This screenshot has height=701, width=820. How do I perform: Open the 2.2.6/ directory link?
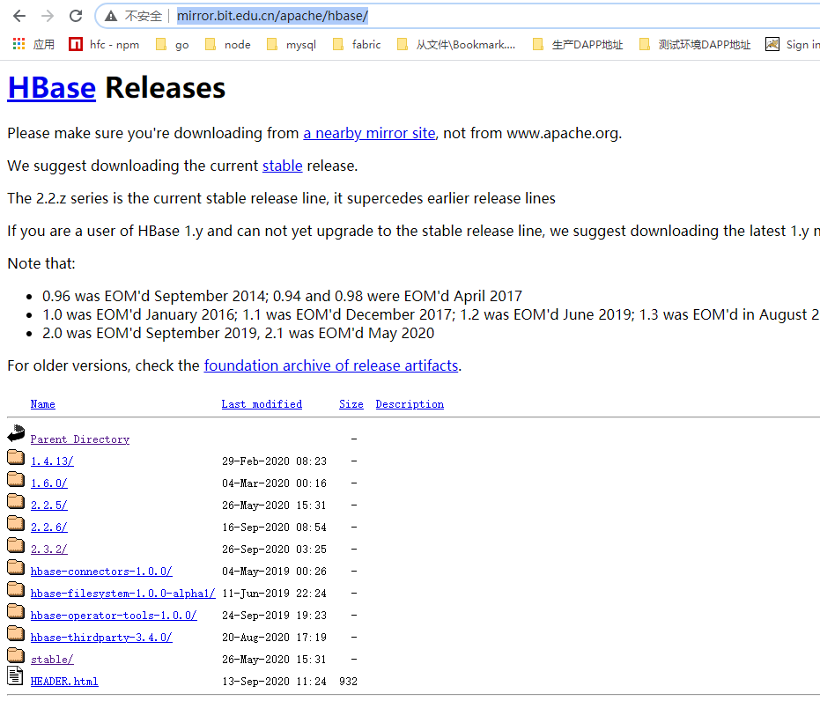pos(48,527)
